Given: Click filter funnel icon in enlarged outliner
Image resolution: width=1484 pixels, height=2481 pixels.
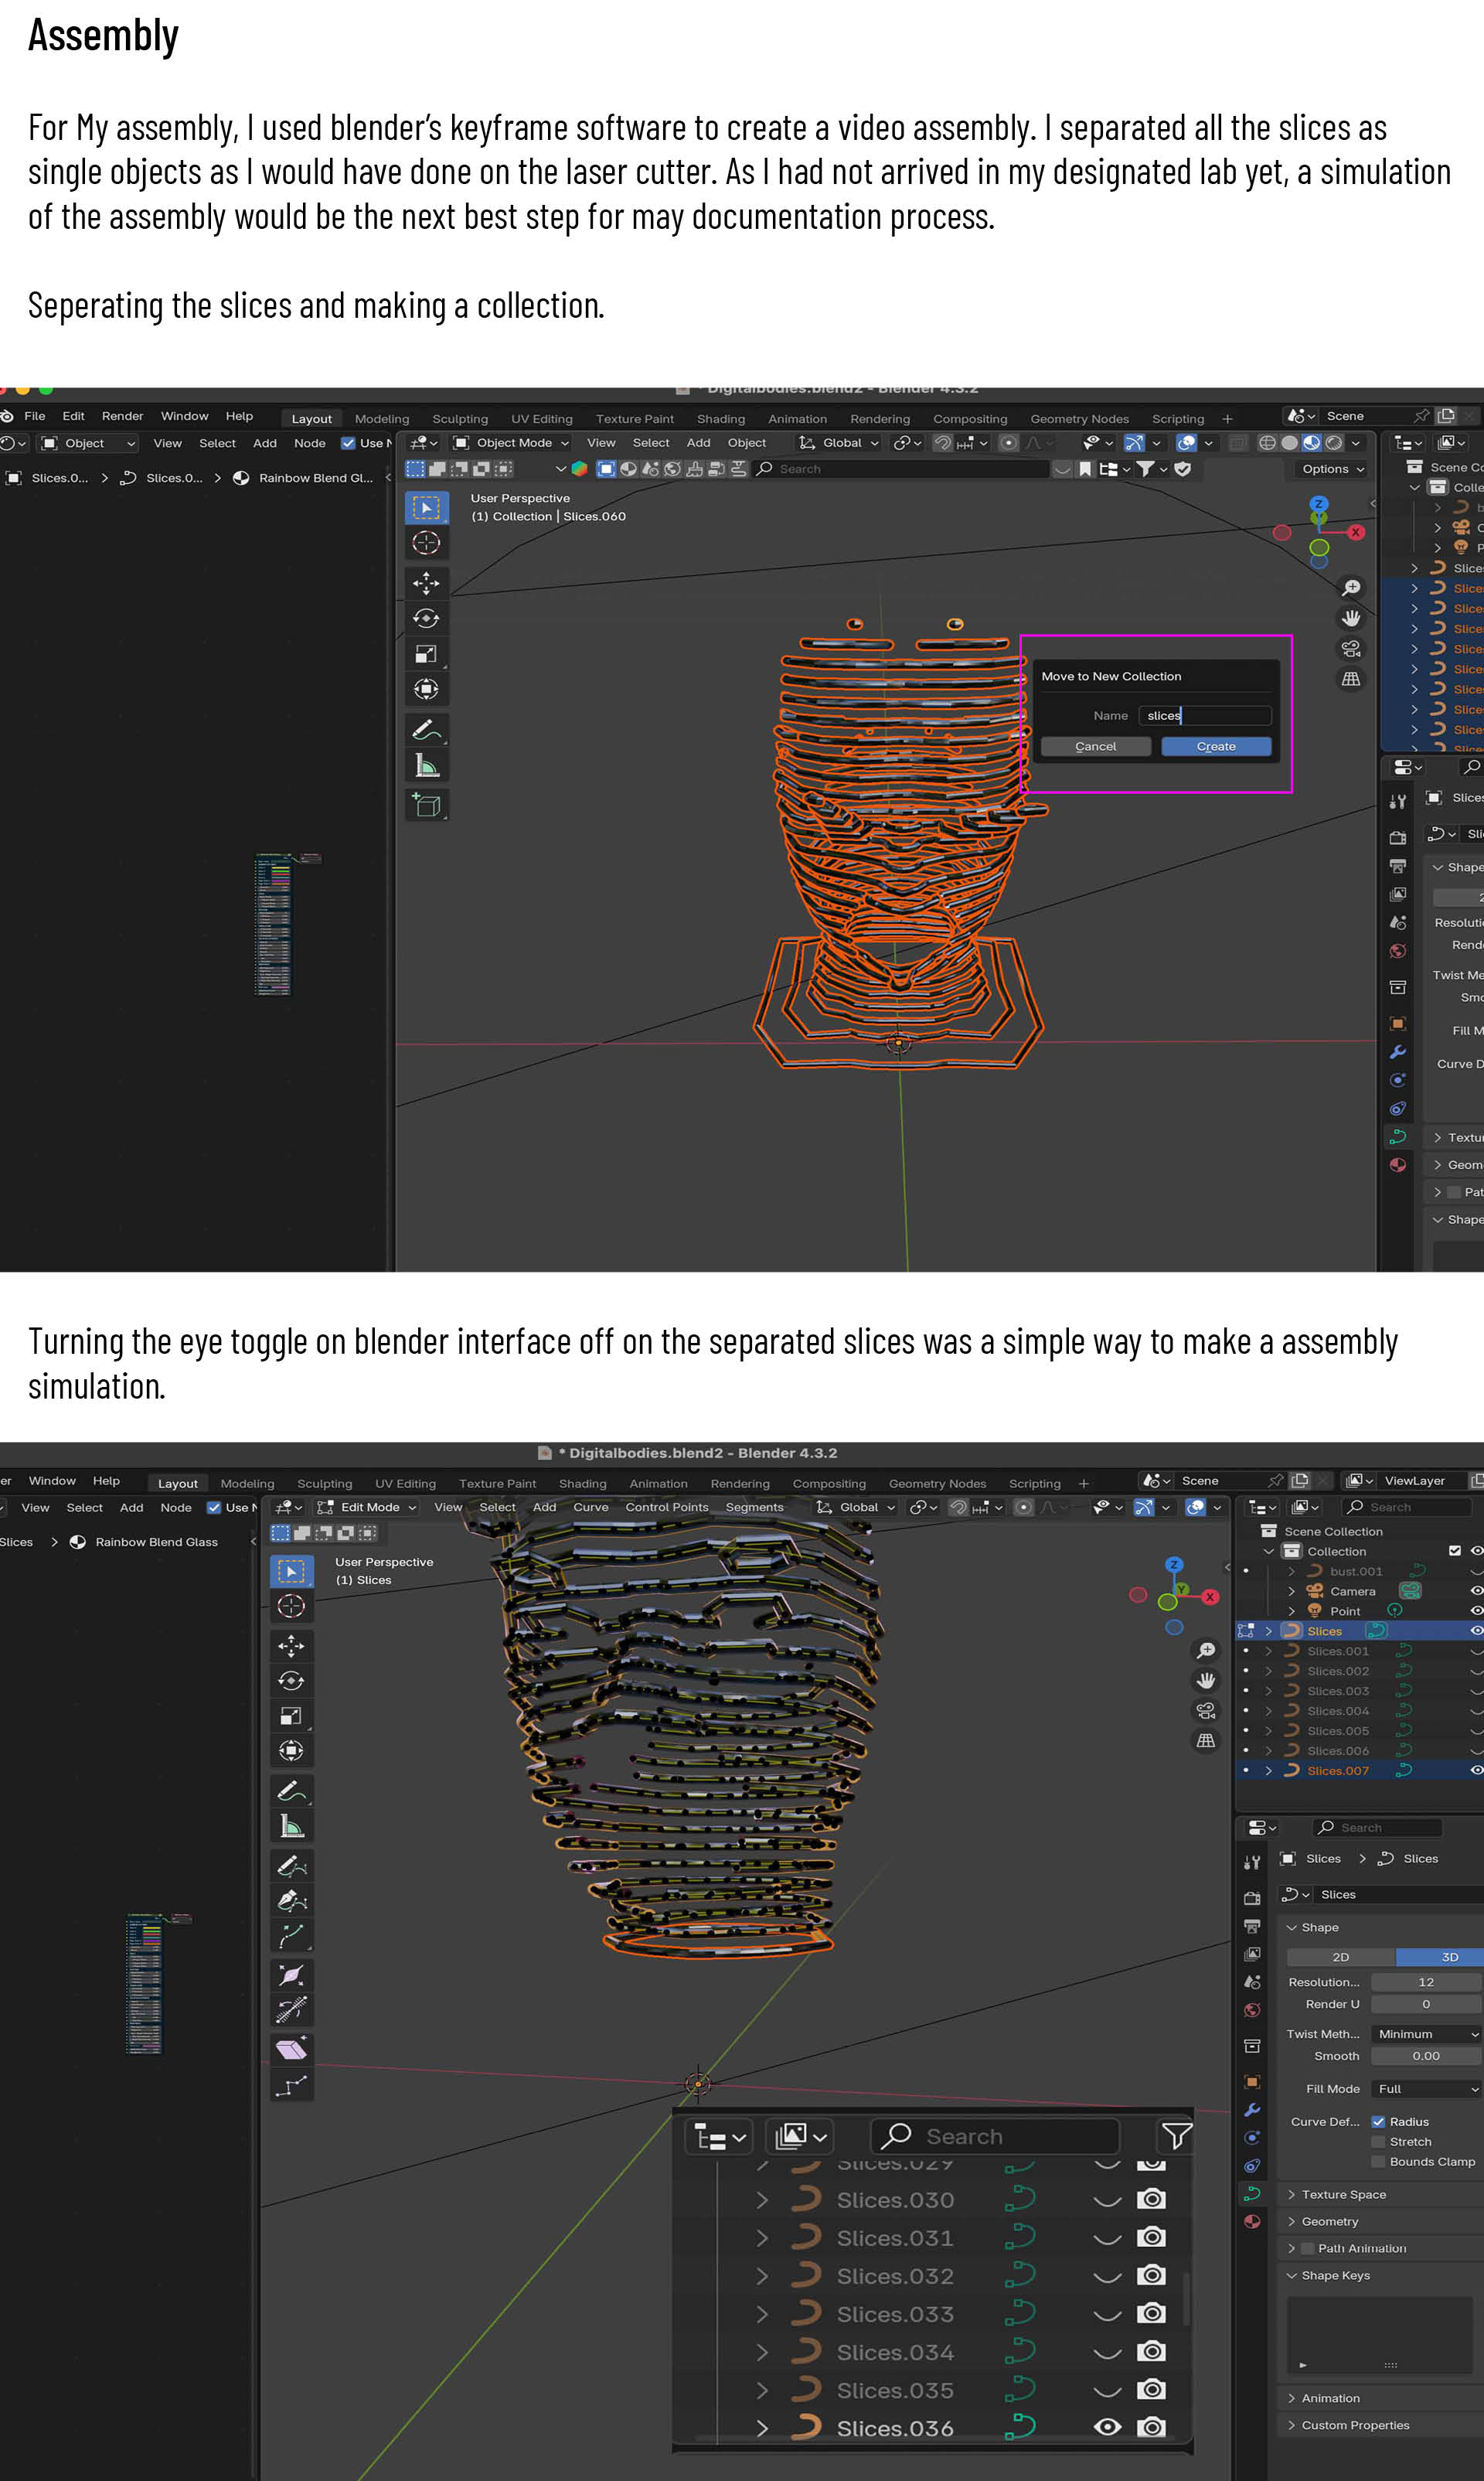Looking at the screenshot, I should [1176, 2136].
